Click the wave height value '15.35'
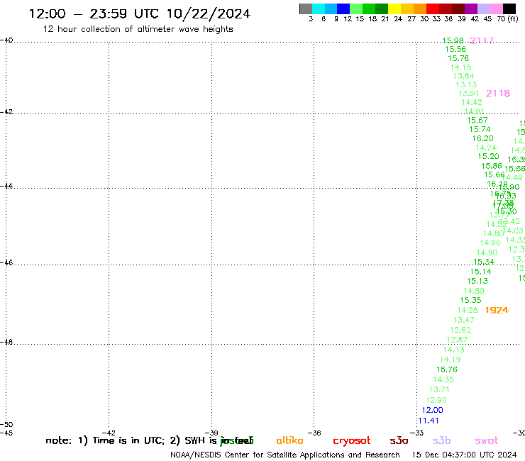Screen dimensions: 525x461 471,300
